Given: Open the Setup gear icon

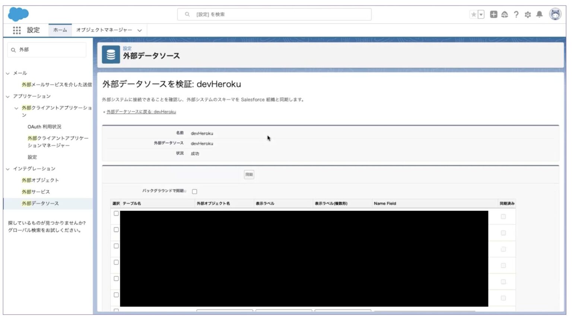Looking at the screenshot, I should coord(528,14).
